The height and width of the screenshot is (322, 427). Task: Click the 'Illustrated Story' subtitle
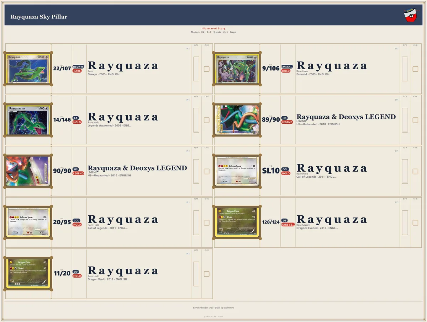pyautogui.click(x=213, y=28)
